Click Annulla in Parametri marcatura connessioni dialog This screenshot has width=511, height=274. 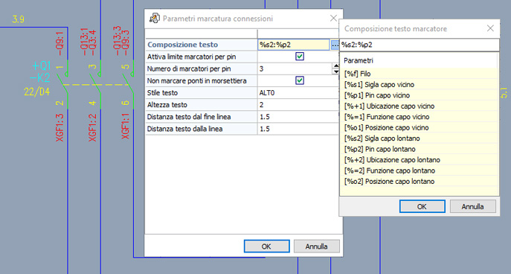point(316,246)
